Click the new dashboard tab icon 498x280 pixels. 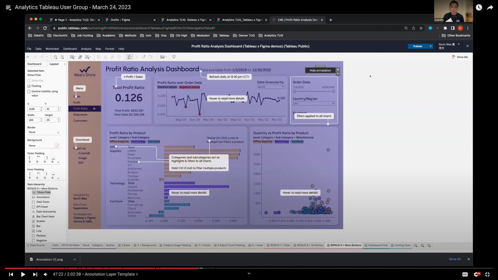[x=423, y=246]
